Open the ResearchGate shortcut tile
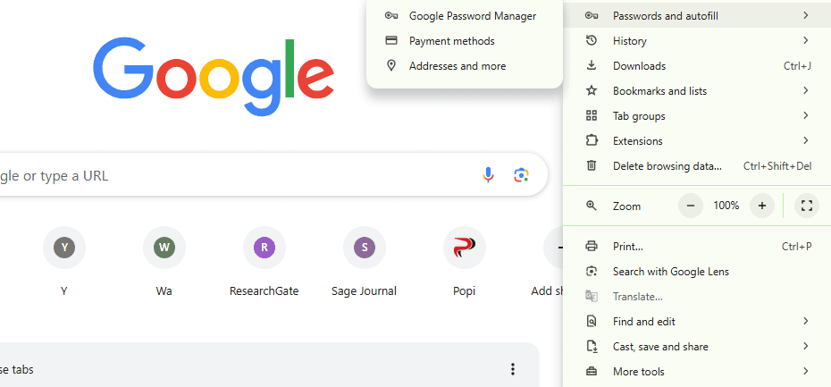Screen dimensions: 831x387 pos(264,263)
